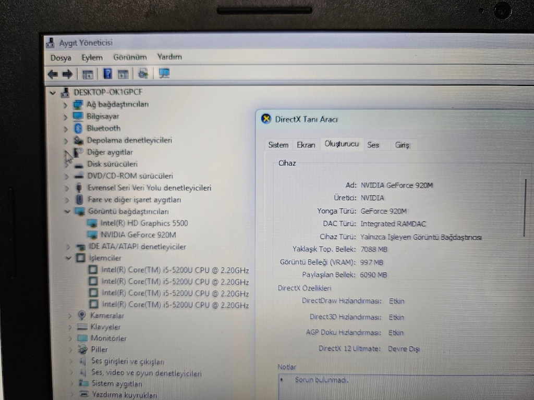This screenshot has width=534, height=400.
Task: Expand Fare ve diğer işaret aygıtları
Action: [x=67, y=200]
